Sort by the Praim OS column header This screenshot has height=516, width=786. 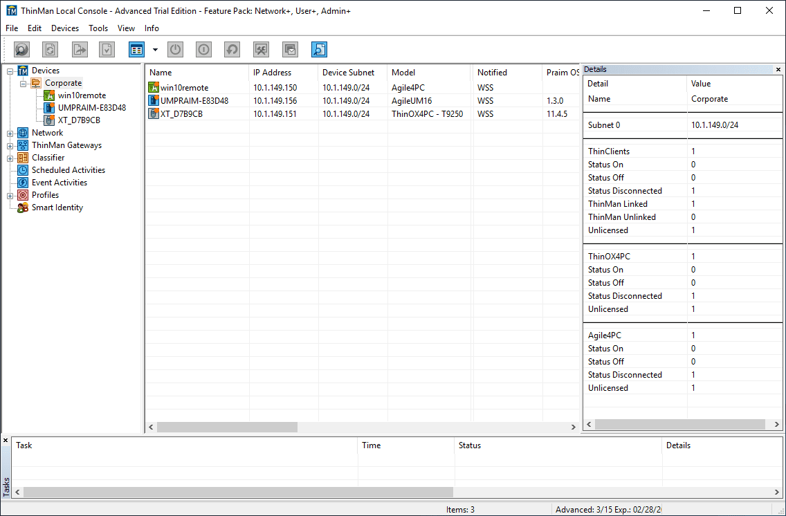click(x=561, y=73)
